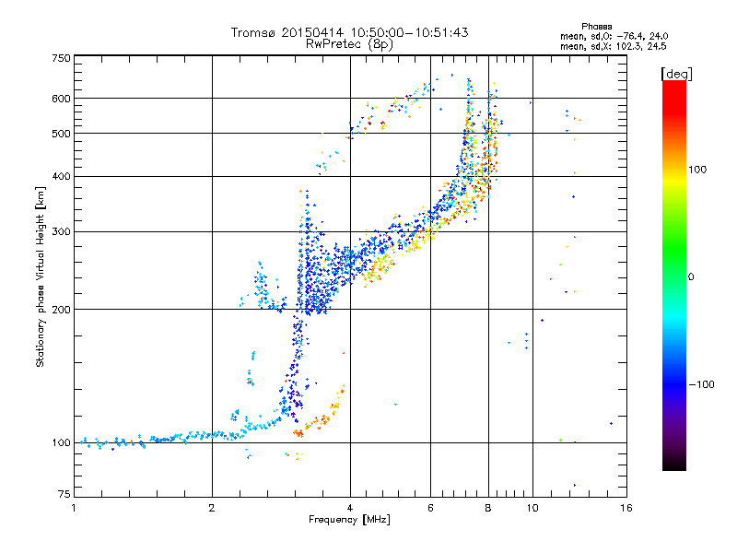Click the x-axis '1' tick label
This screenshot has width=737, height=553.
pos(74,508)
